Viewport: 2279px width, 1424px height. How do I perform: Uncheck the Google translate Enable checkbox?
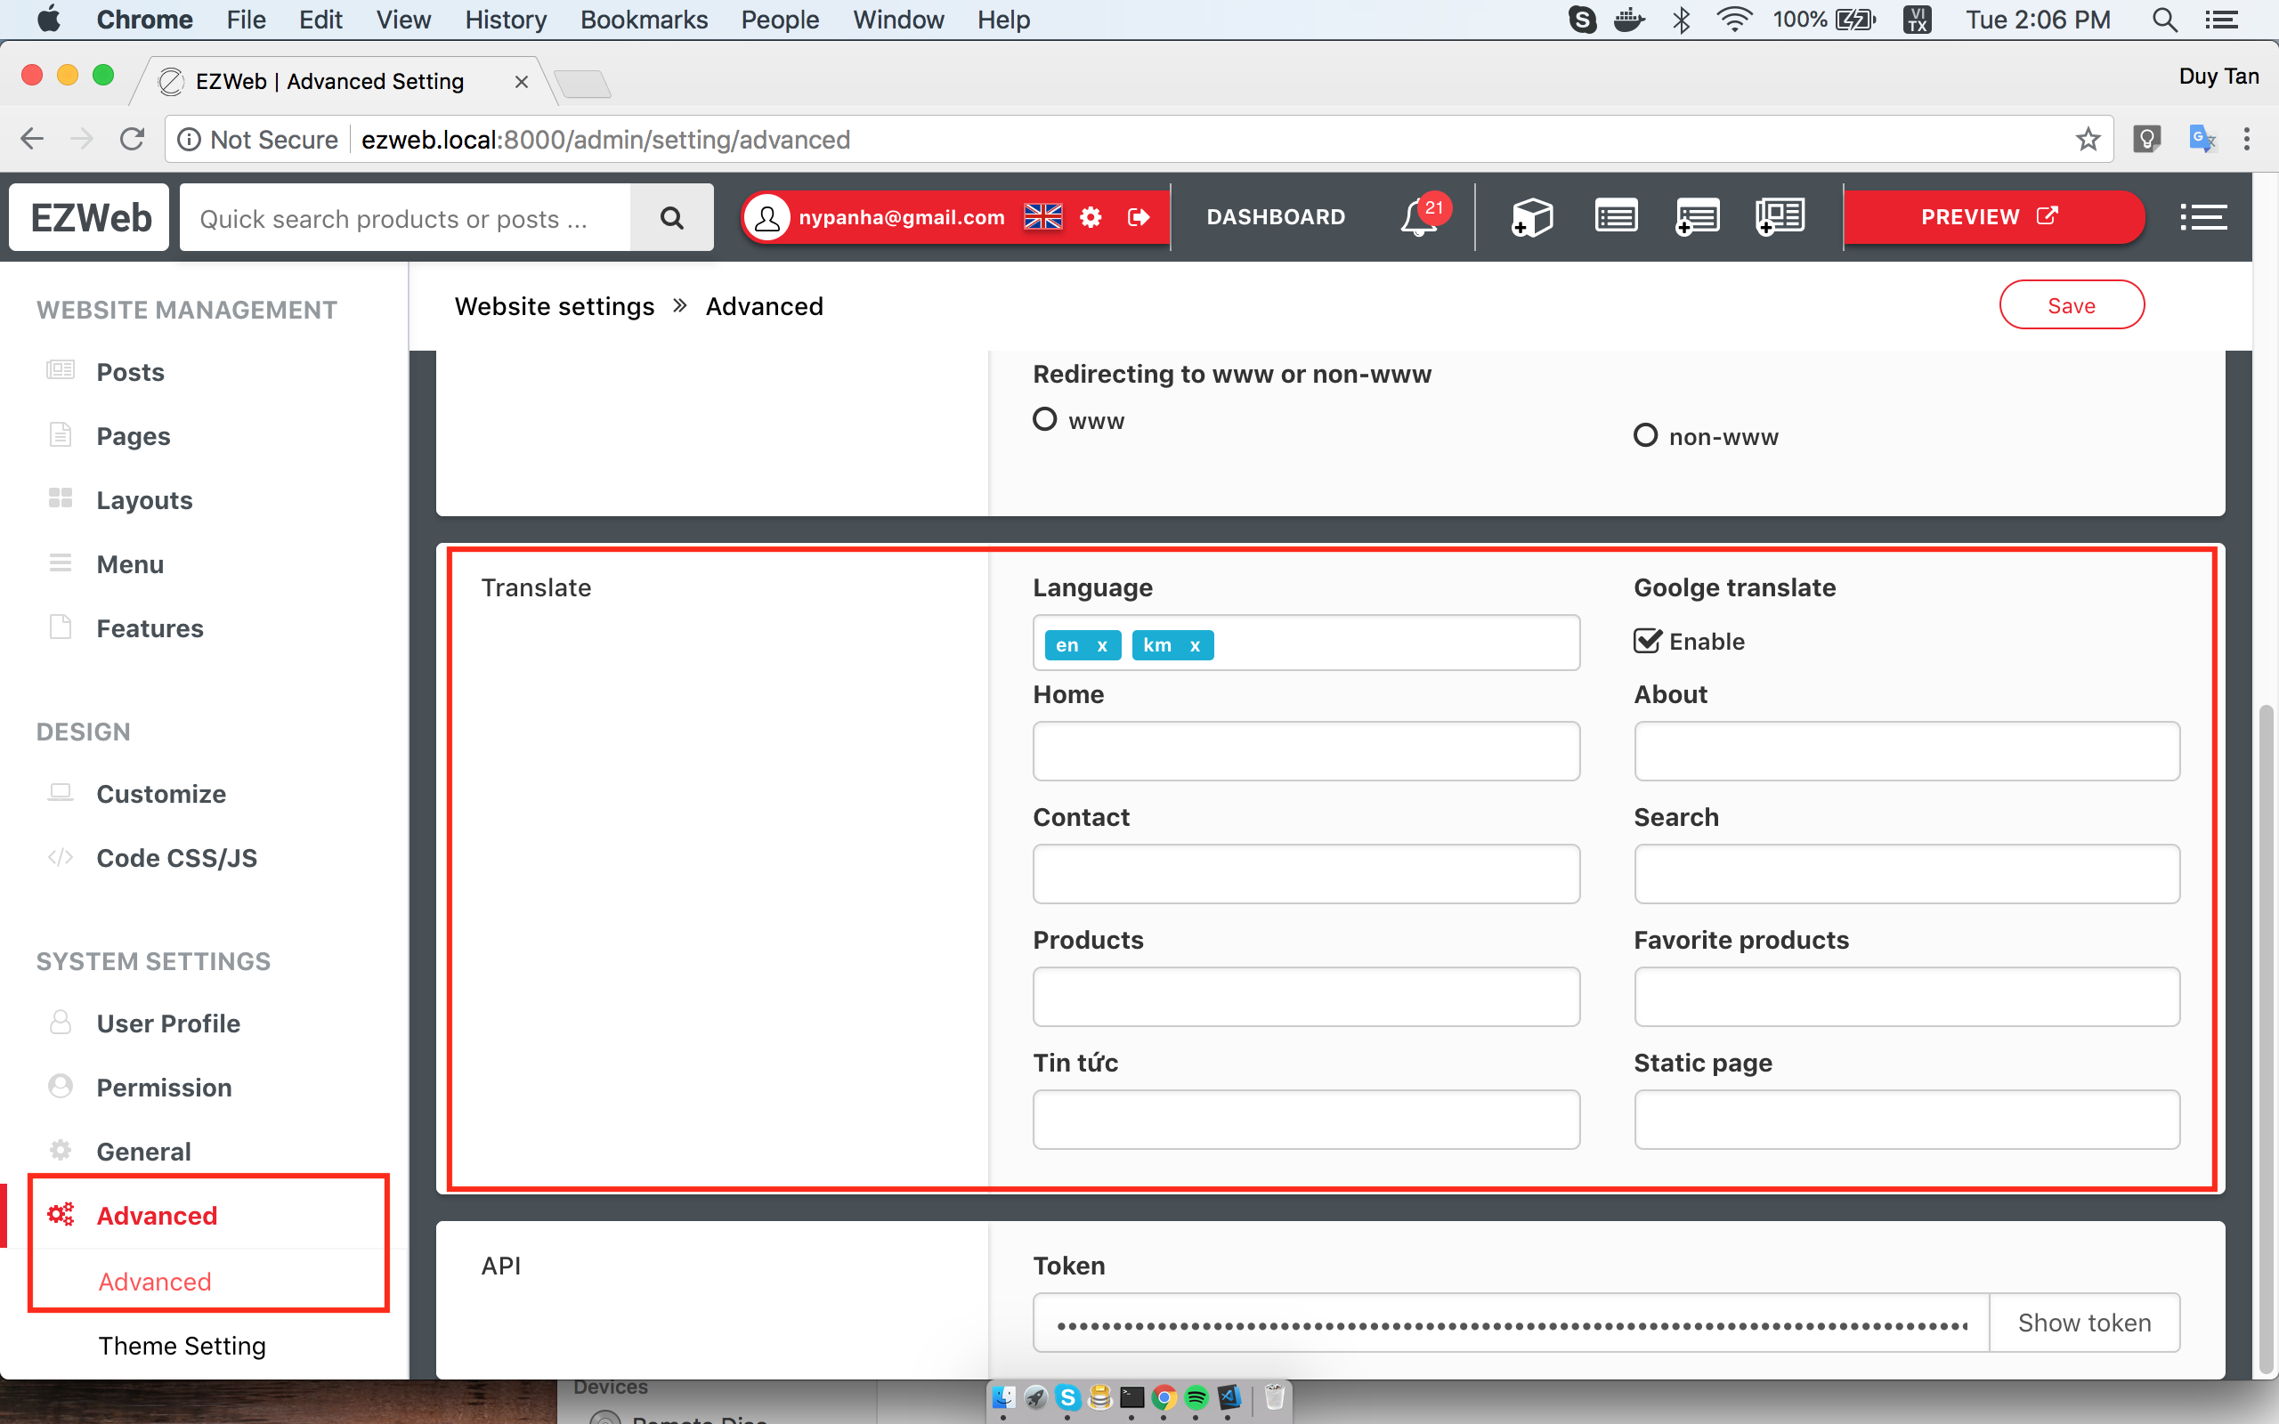(x=1647, y=642)
